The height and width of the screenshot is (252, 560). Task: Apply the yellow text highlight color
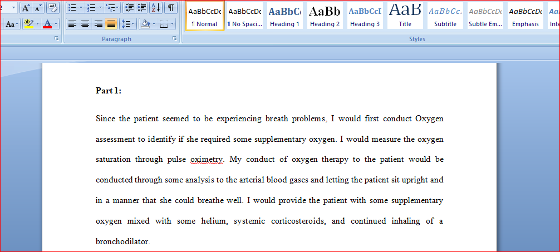(x=28, y=24)
